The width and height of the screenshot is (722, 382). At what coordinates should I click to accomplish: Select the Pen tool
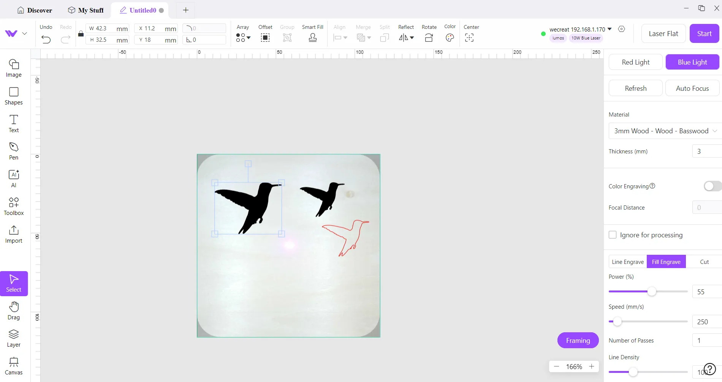pyautogui.click(x=14, y=151)
